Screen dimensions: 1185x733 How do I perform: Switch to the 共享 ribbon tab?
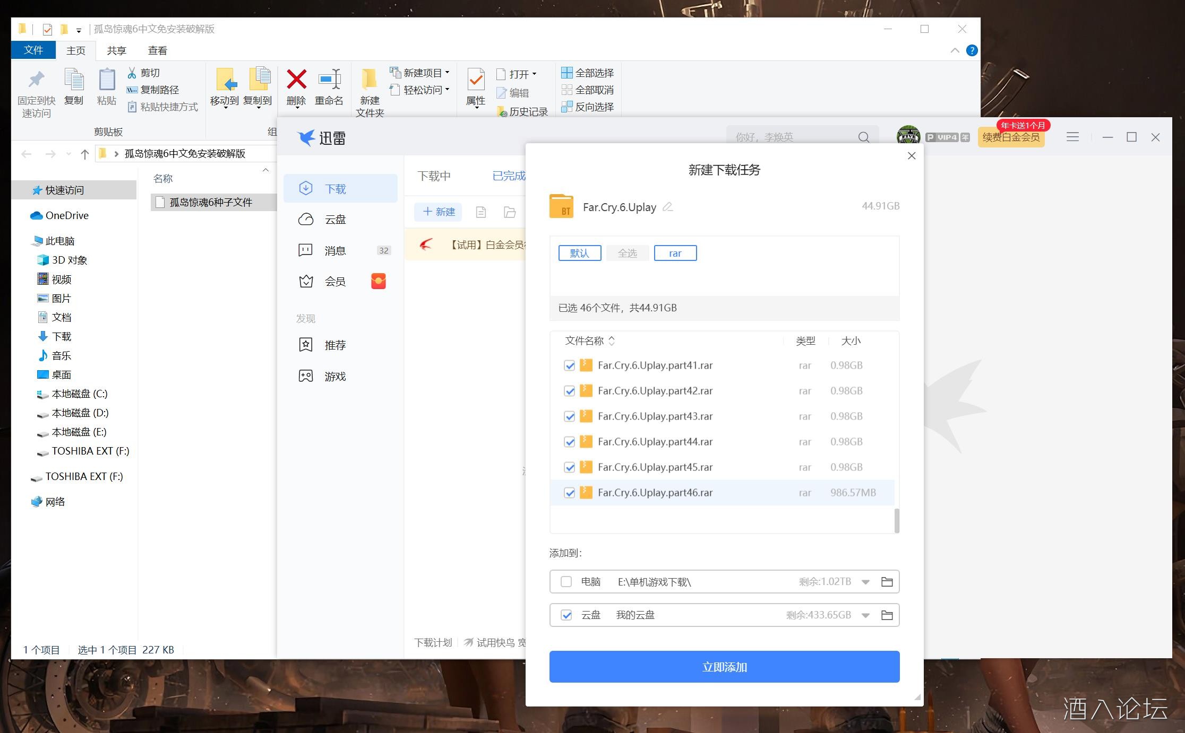click(x=116, y=50)
